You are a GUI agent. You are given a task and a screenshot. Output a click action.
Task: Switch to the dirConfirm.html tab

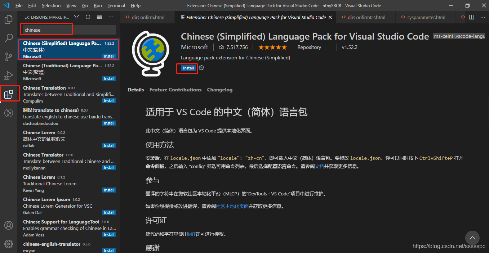pos(147,17)
